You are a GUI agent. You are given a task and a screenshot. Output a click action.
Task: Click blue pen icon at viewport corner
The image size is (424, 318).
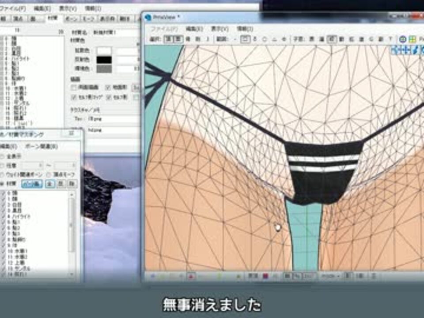point(415,50)
